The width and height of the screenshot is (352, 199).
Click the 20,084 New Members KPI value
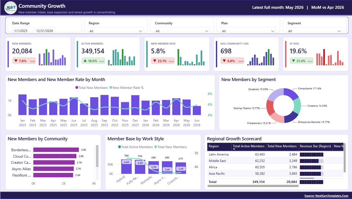point(22,51)
